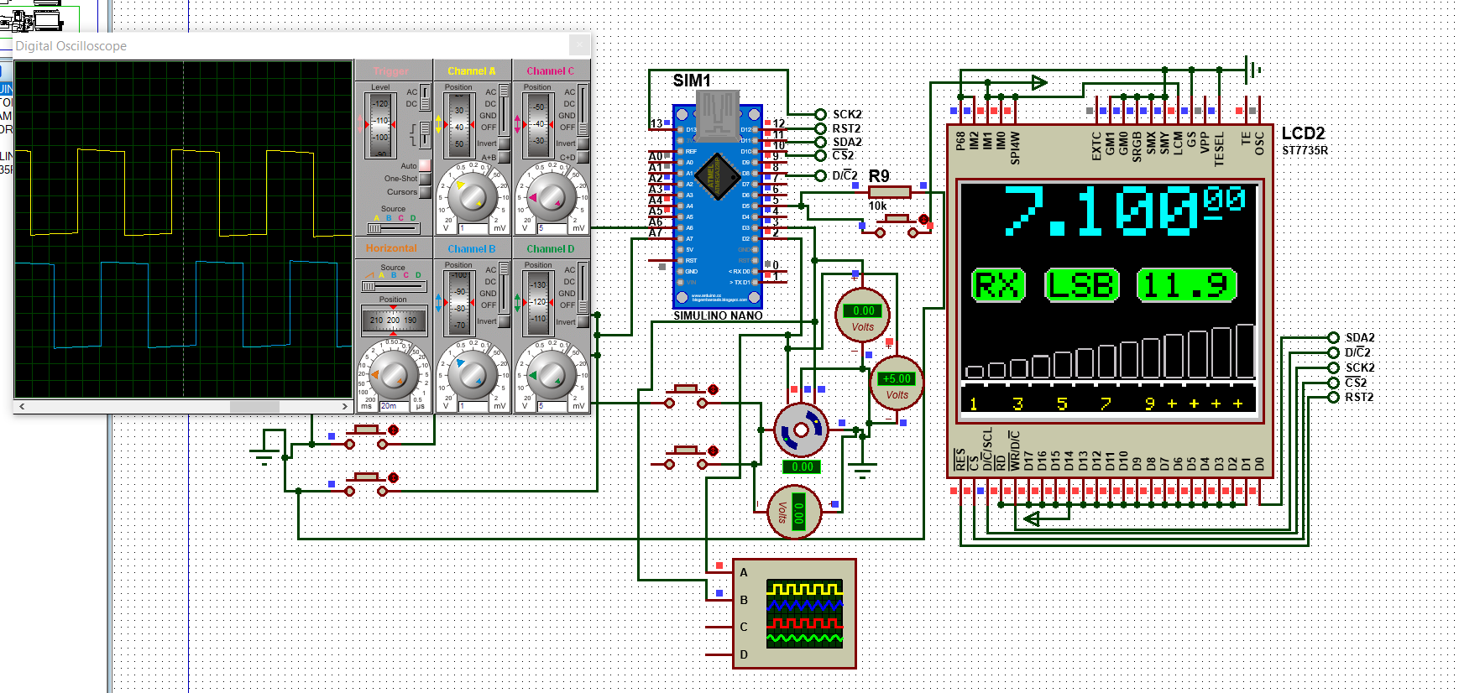This screenshot has height=693, width=1459.
Task: Click the SCK2 terminal near the Arduino
Action: (x=820, y=114)
